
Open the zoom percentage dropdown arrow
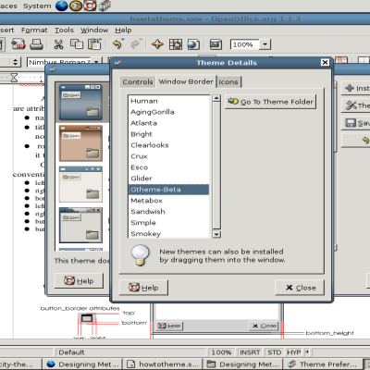(265, 44)
